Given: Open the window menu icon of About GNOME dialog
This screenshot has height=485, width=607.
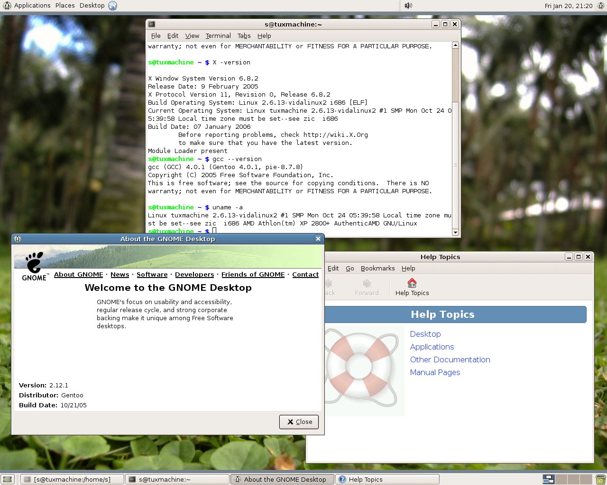Looking at the screenshot, I should (18, 239).
